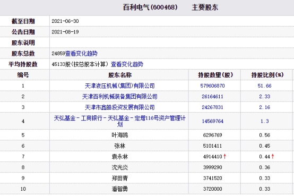Select shareholder name 张林

119,146
